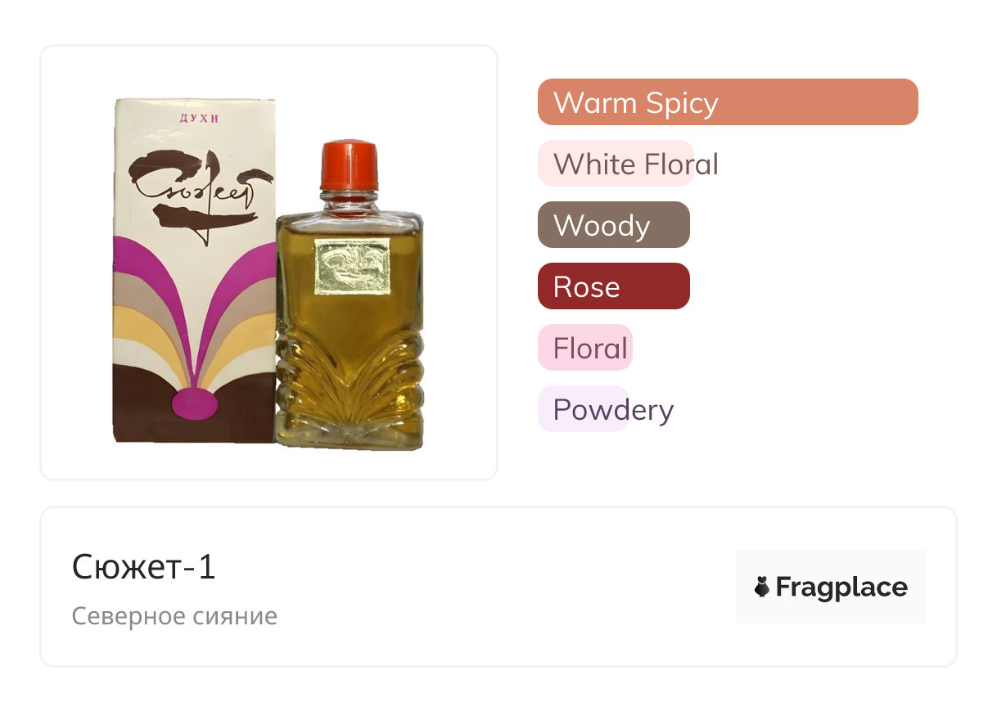Open the perfume bottle product image

350,295
